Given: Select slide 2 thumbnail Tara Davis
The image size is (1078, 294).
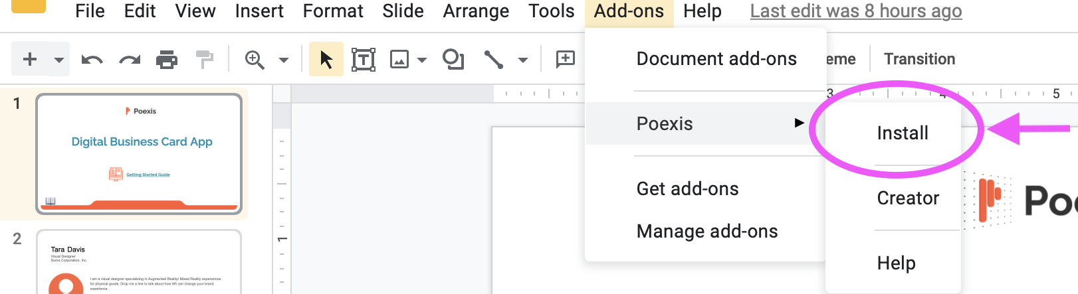Looking at the screenshot, I should pyautogui.click(x=139, y=261).
